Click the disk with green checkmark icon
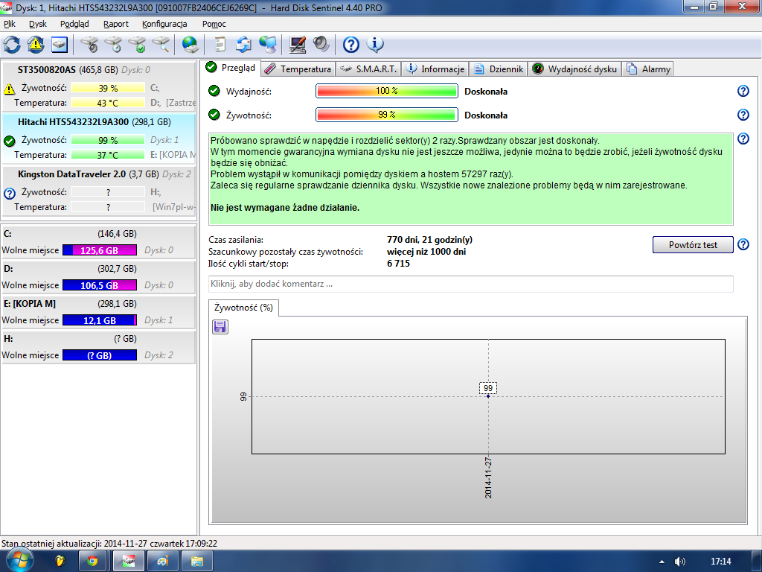This screenshot has height=572, width=762. [x=138, y=45]
